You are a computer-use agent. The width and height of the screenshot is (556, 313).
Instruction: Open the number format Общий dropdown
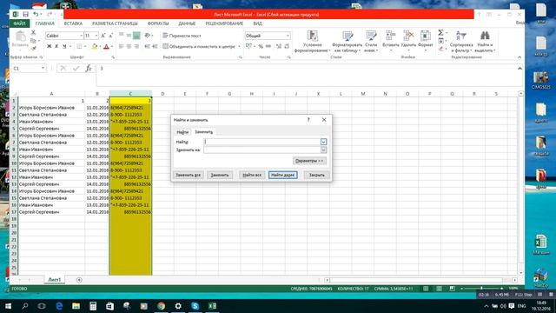[x=288, y=36]
